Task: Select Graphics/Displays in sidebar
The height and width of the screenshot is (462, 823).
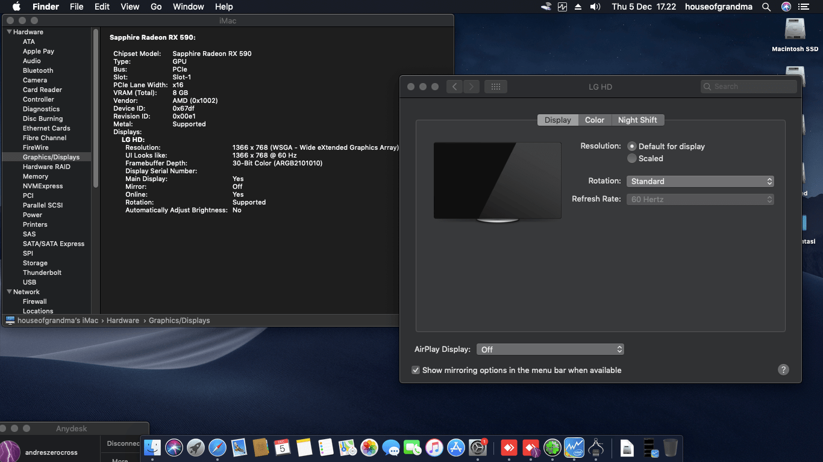Action: (47, 157)
